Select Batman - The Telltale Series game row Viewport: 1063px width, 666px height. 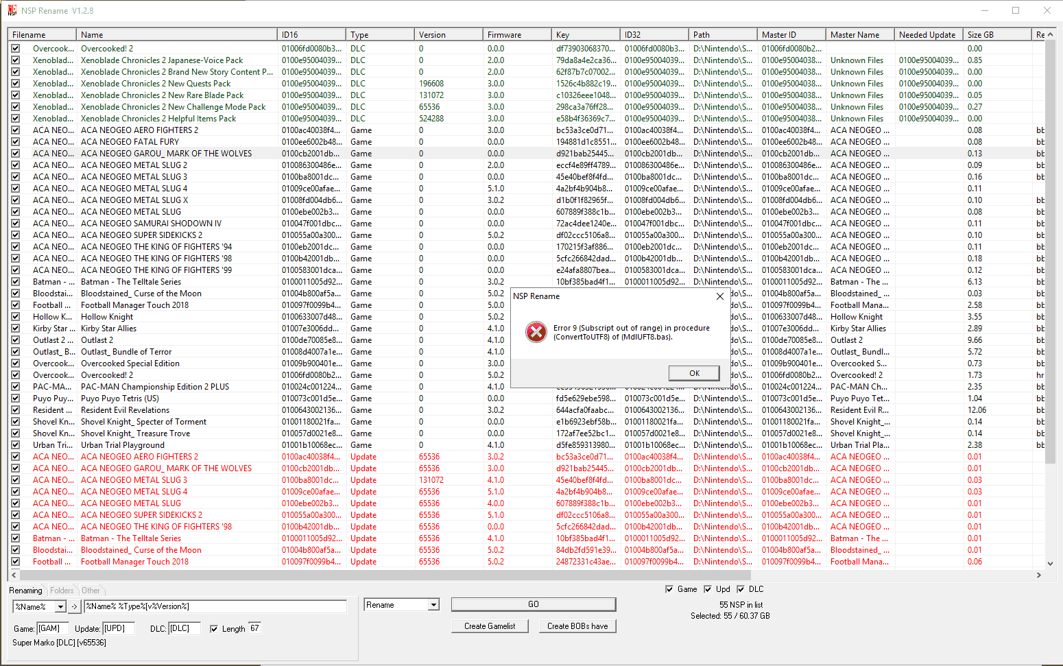pos(527,282)
